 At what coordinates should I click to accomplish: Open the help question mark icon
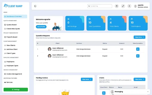coord(117,6)
